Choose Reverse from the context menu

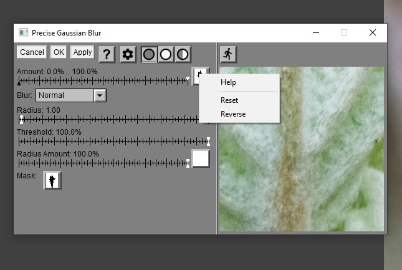[x=233, y=114]
